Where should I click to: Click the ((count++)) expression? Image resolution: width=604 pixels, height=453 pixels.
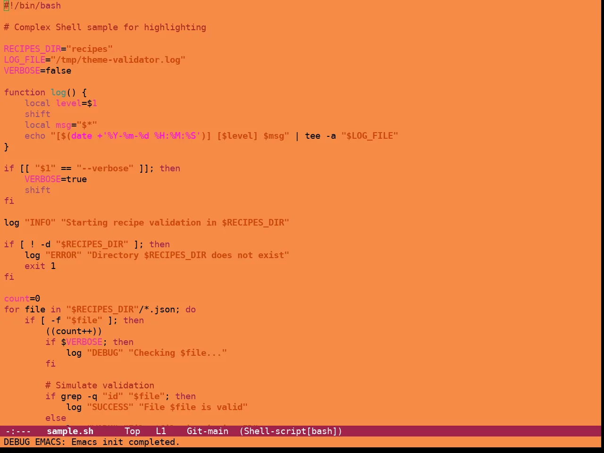click(74, 331)
